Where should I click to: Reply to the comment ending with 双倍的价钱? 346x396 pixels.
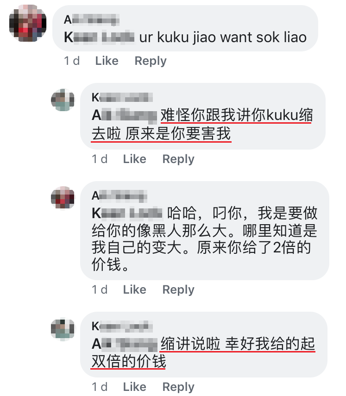[178, 387]
